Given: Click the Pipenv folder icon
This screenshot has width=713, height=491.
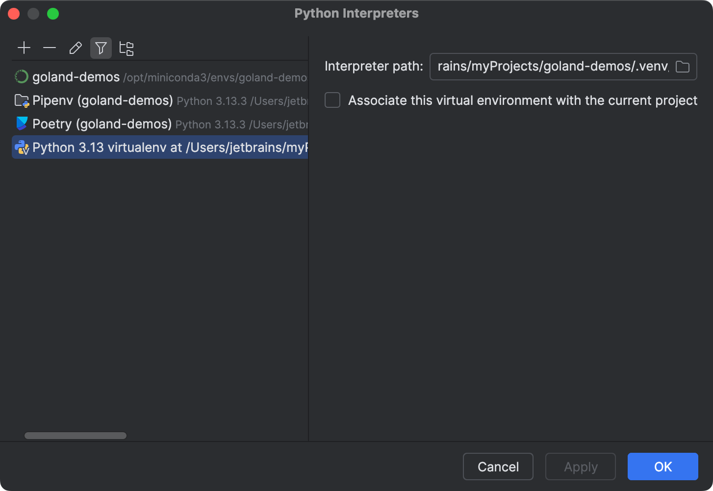Looking at the screenshot, I should (x=22, y=100).
